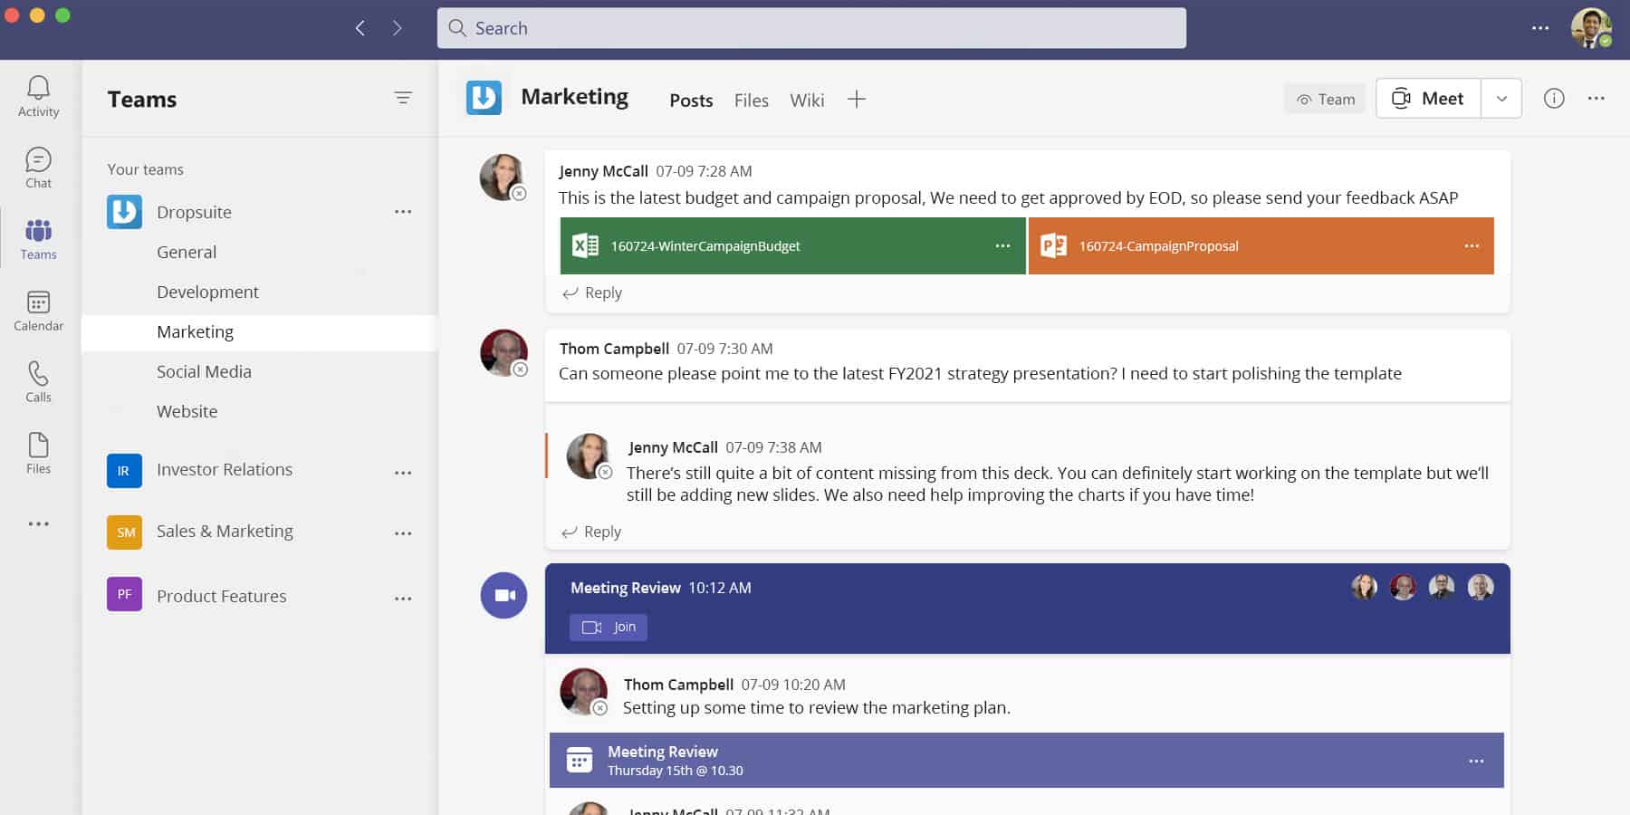Screen dimensions: 1630x815
Task: Open options for CampaignProposal file
Action: (x=1472, y=246)
